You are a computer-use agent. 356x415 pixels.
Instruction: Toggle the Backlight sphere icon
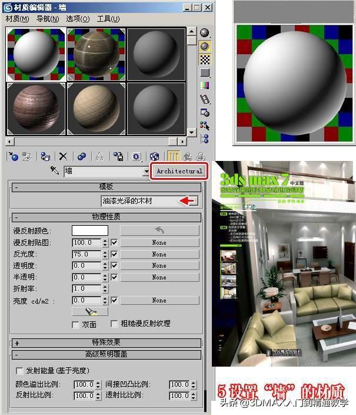point(205,46)
